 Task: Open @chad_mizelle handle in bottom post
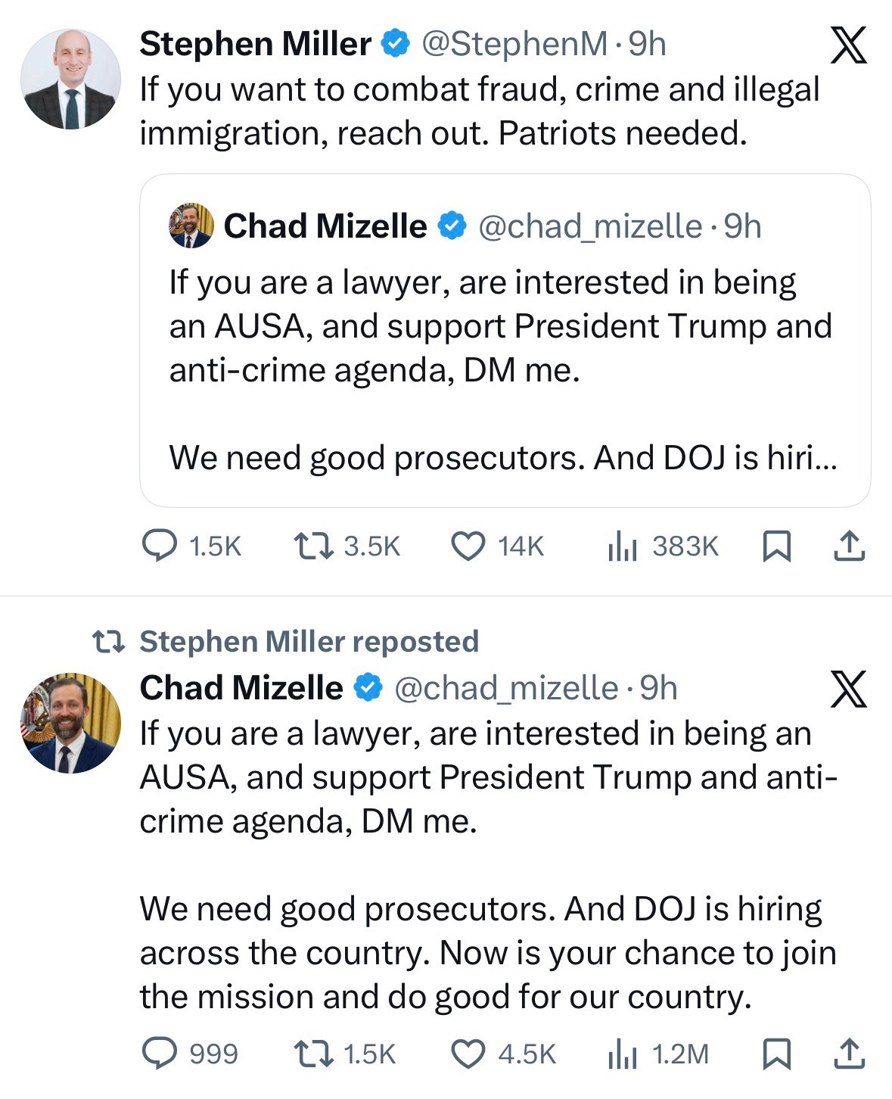pos(506,688)
